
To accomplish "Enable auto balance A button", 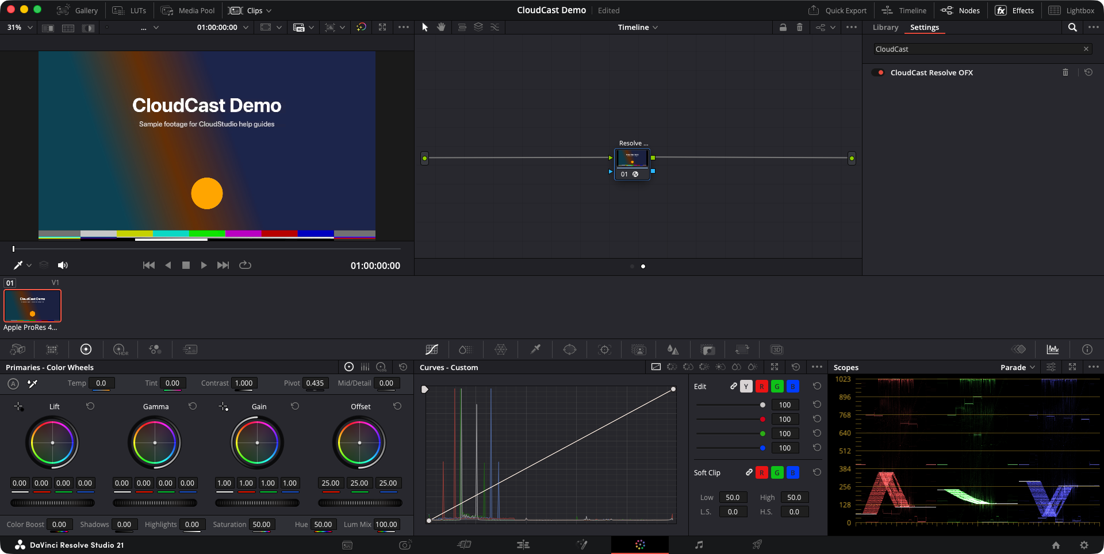I will point(13,383).
